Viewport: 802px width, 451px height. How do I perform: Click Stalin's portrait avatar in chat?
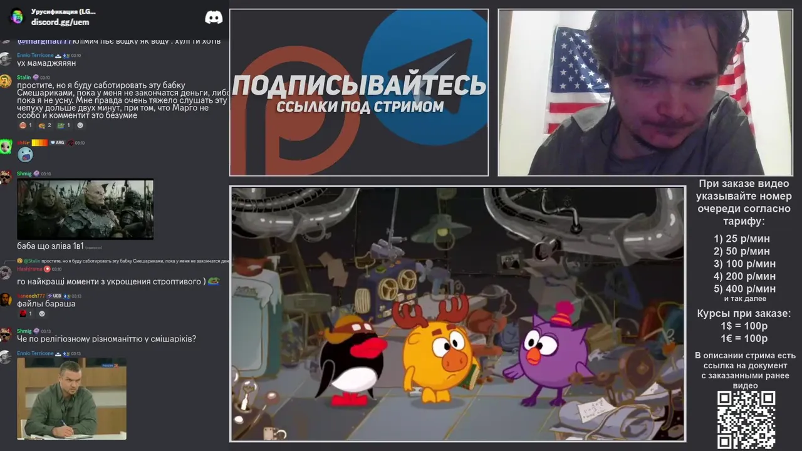pyautogui.click(x=6, y=81)
